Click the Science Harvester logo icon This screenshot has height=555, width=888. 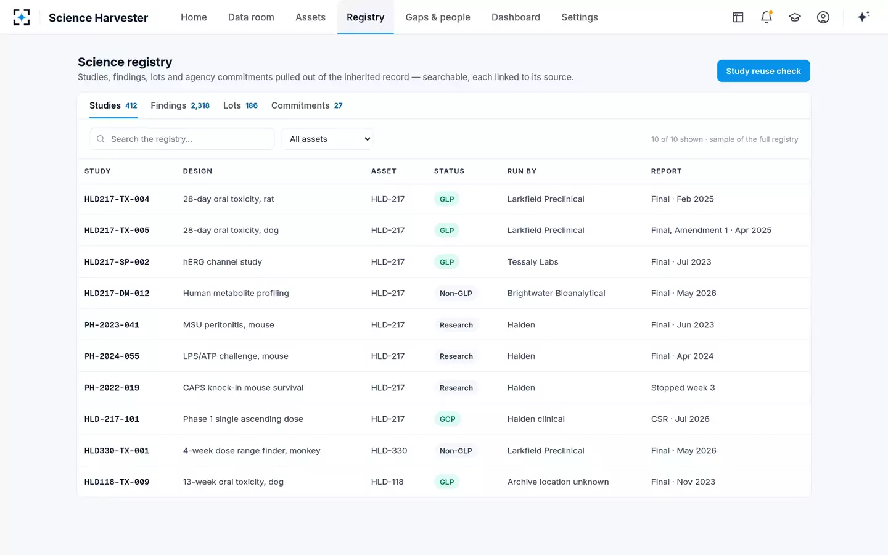22,17
